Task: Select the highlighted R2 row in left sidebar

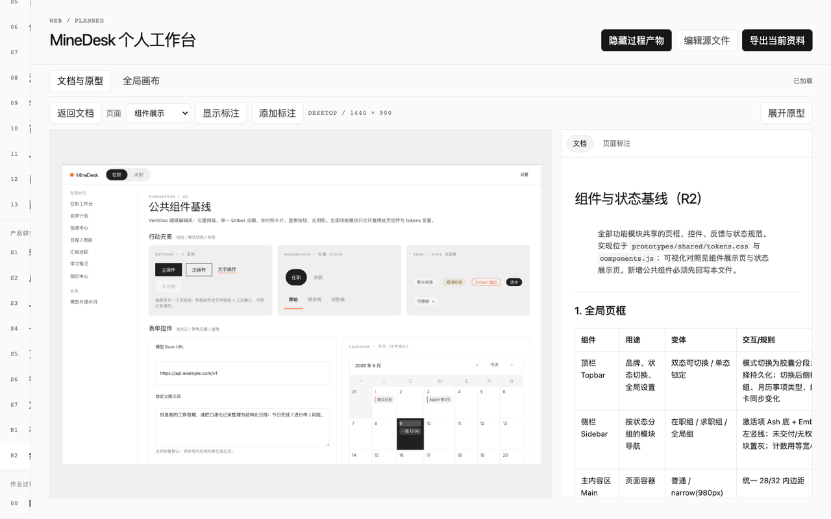Action: 16,455
